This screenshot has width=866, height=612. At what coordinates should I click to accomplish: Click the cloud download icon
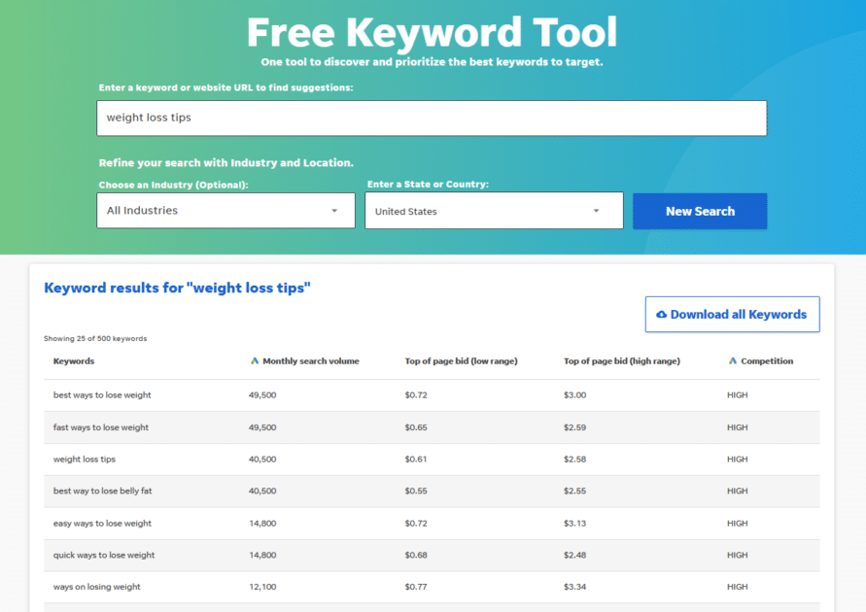(x=661, y=315)
